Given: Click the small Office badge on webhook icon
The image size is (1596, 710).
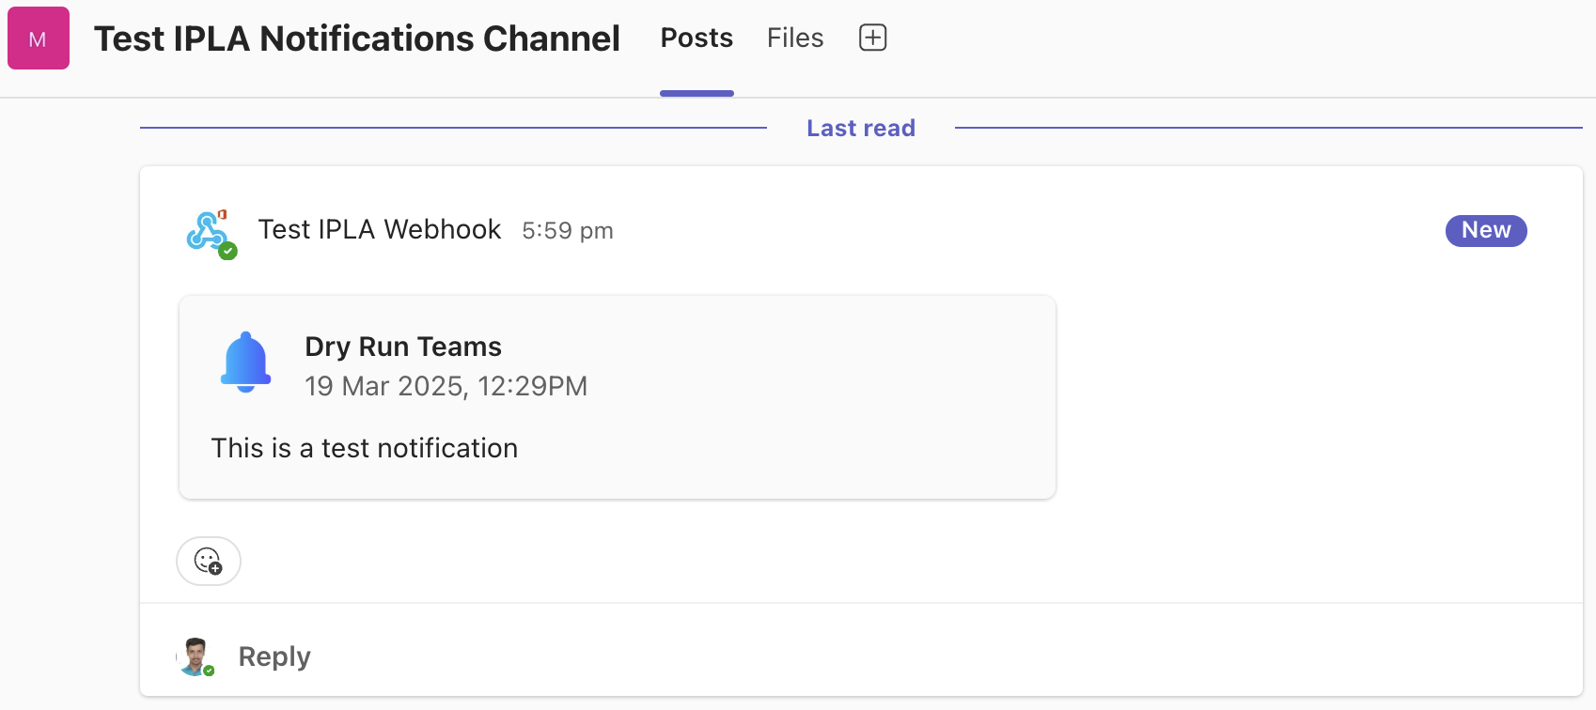Looking at the screenshot, I should point(223,214).
